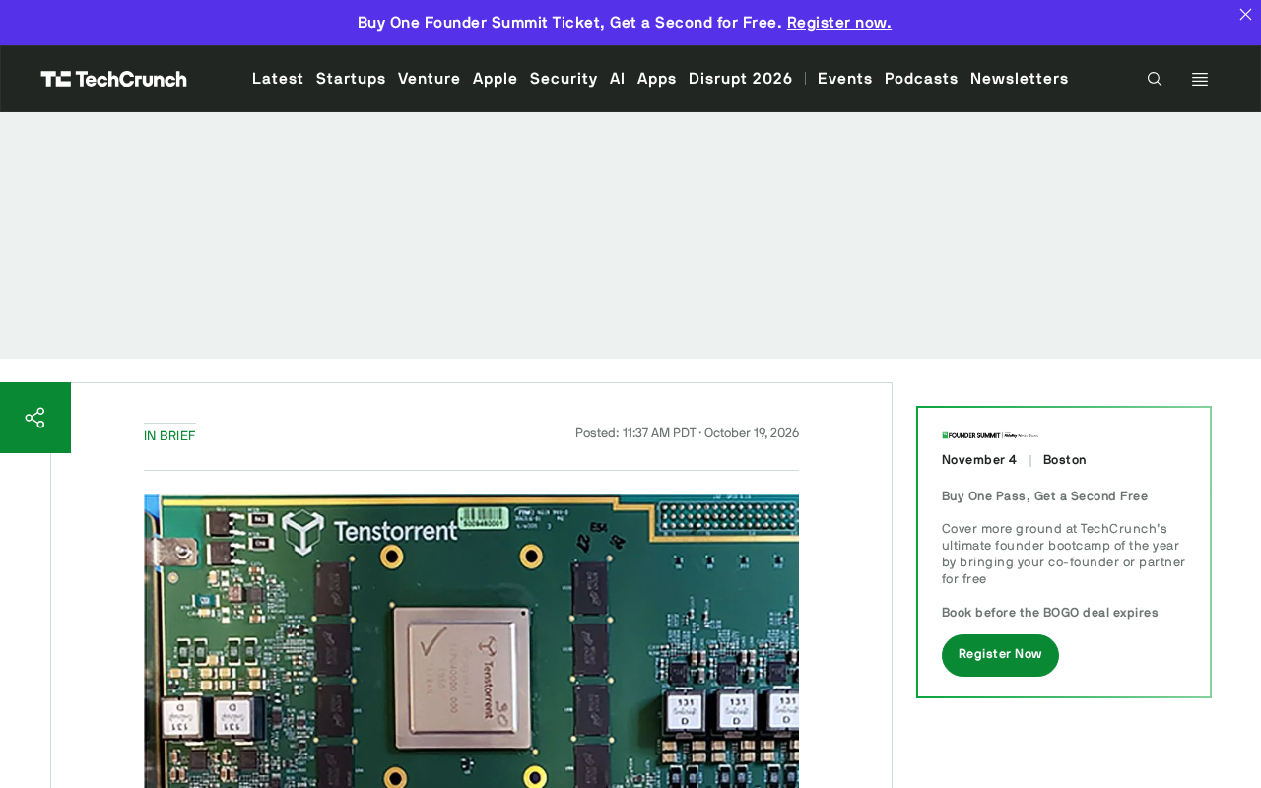The width and height of the screenshot is (1261, 788).
Task: Open the search icon in header
Action: tap(1155, 79)
